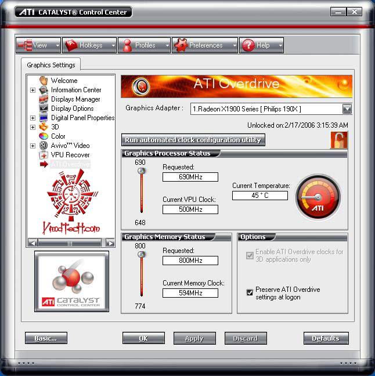
Task: Click the Color wheel icon
Action: click(x=44, y=136)
